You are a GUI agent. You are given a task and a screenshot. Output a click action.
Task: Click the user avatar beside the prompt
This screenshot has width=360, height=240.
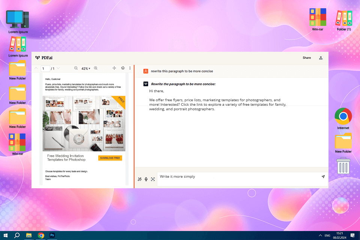click(x=146, y=71)
